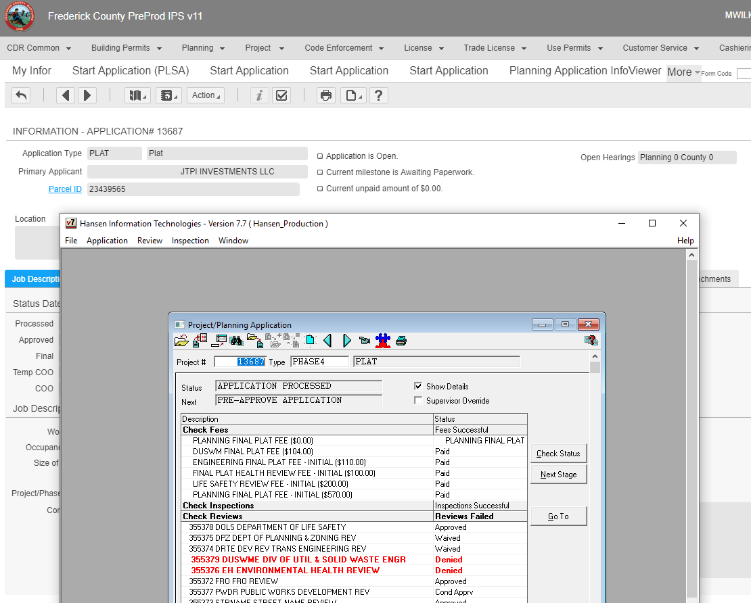Viewport: 751px width, 603px height.
Task: Click the 'Application is Open' indicator box
Action: (320, 156)
